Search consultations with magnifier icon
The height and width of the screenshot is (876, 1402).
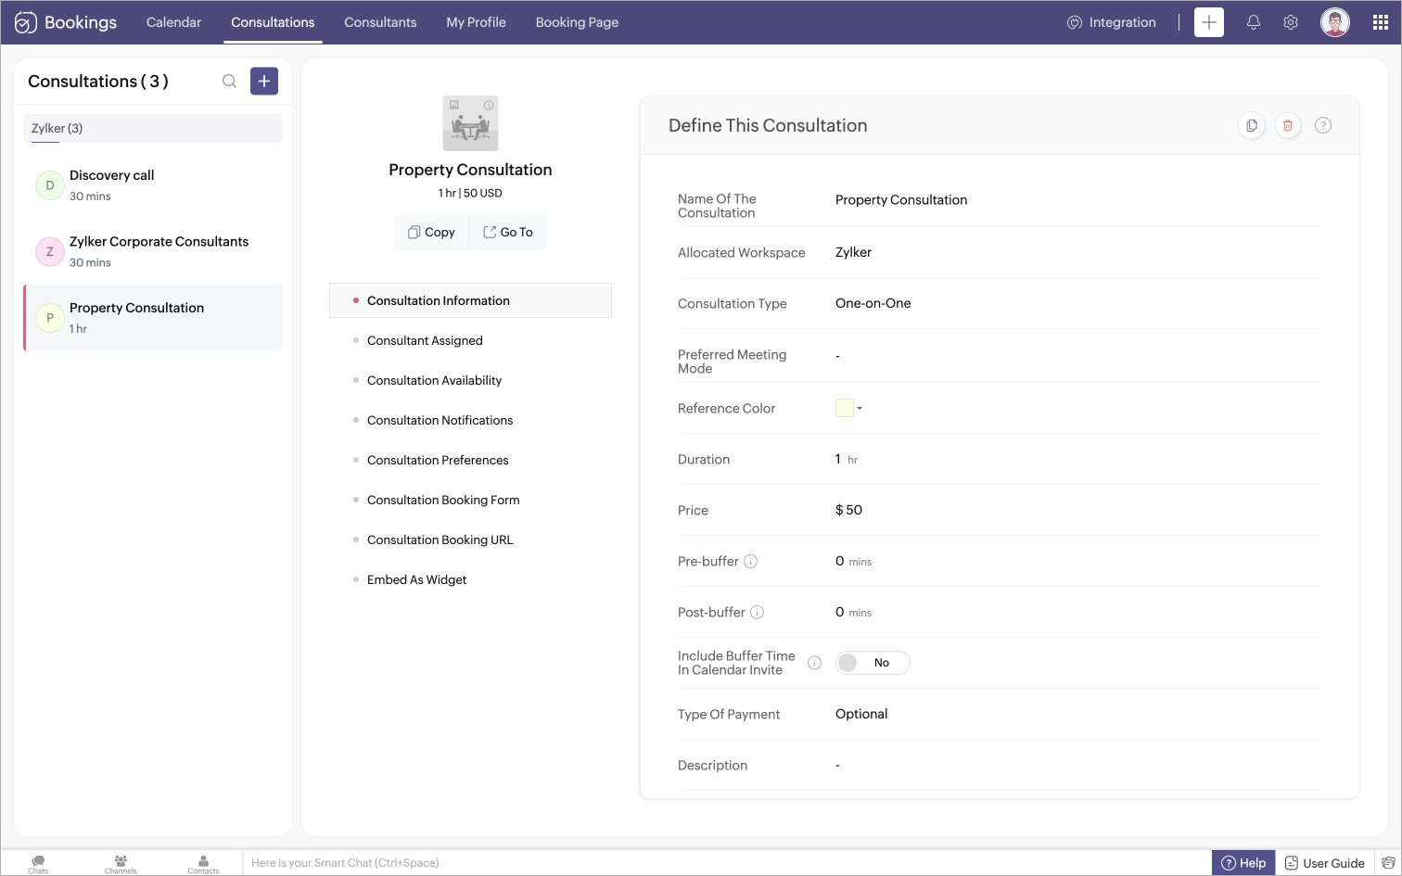click(x=229, y=82)
